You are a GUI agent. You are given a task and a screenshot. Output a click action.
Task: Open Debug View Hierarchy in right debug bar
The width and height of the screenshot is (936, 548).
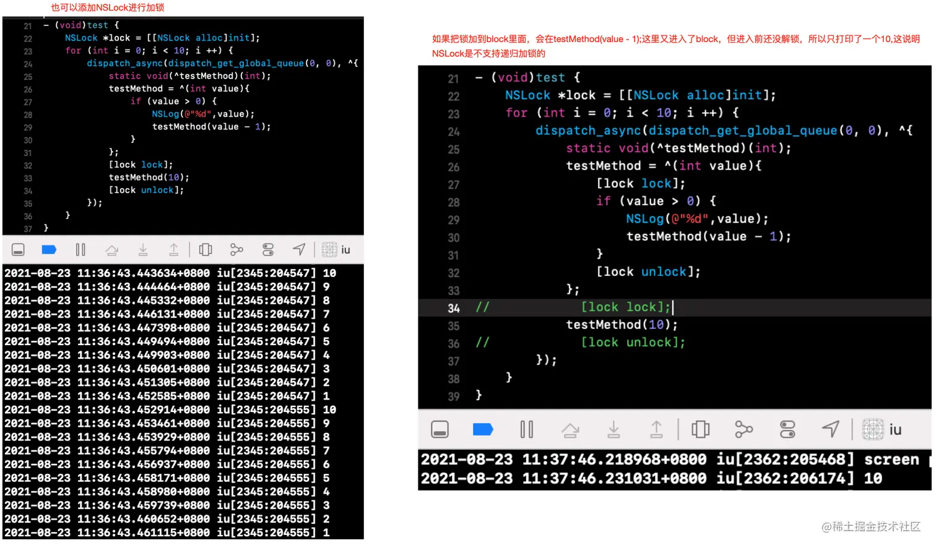pos(701,429)
